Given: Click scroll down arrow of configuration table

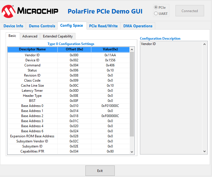Looking at the screenshot, I should (132, 152).
